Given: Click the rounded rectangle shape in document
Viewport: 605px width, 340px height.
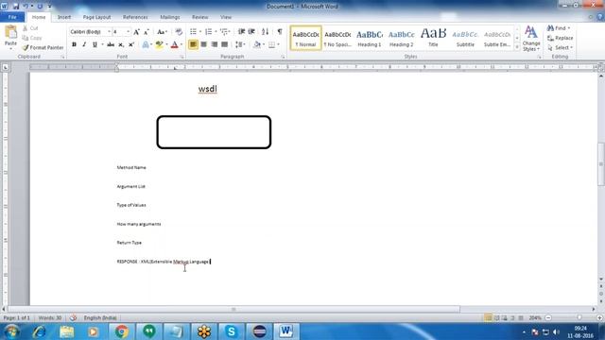Looking at the screenshot, I should tap(214, 132).
